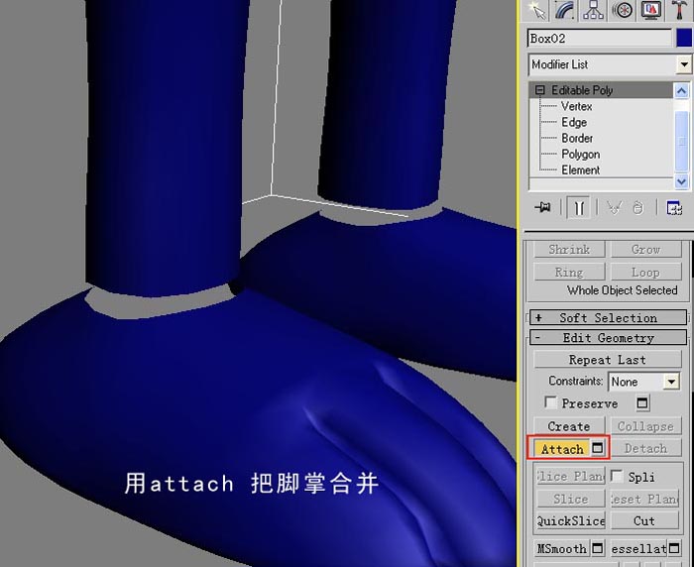
Task: Tick the Split checkbox
Action: 616,476
